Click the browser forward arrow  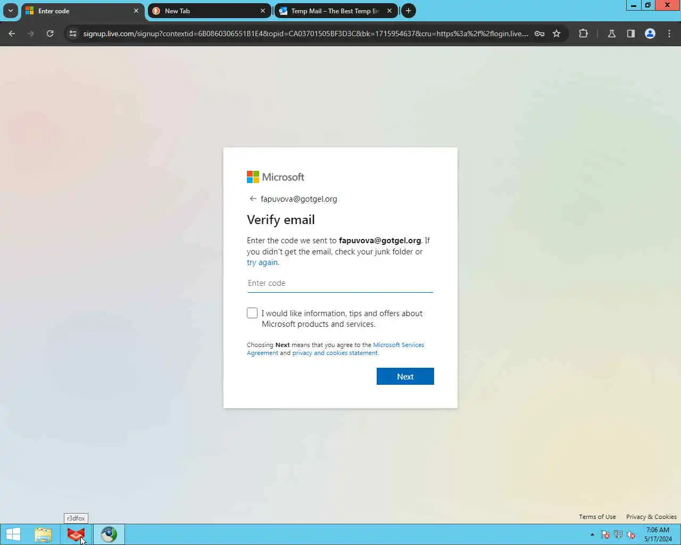click(x=31, y=34)
